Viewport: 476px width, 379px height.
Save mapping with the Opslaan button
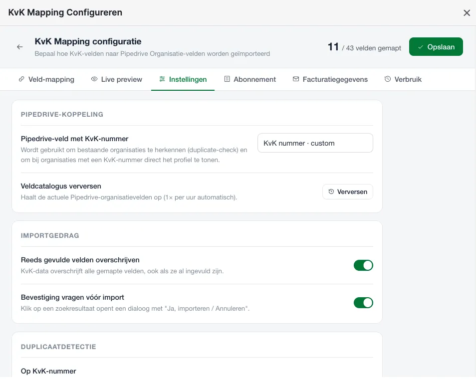[436, 47]
